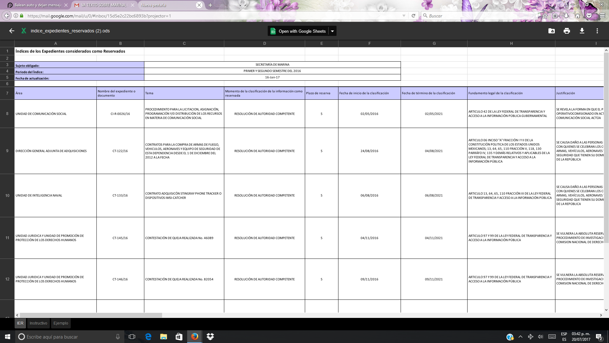The image size is (609, 343).
Task: Click the print icon
Action: point(567,31)
